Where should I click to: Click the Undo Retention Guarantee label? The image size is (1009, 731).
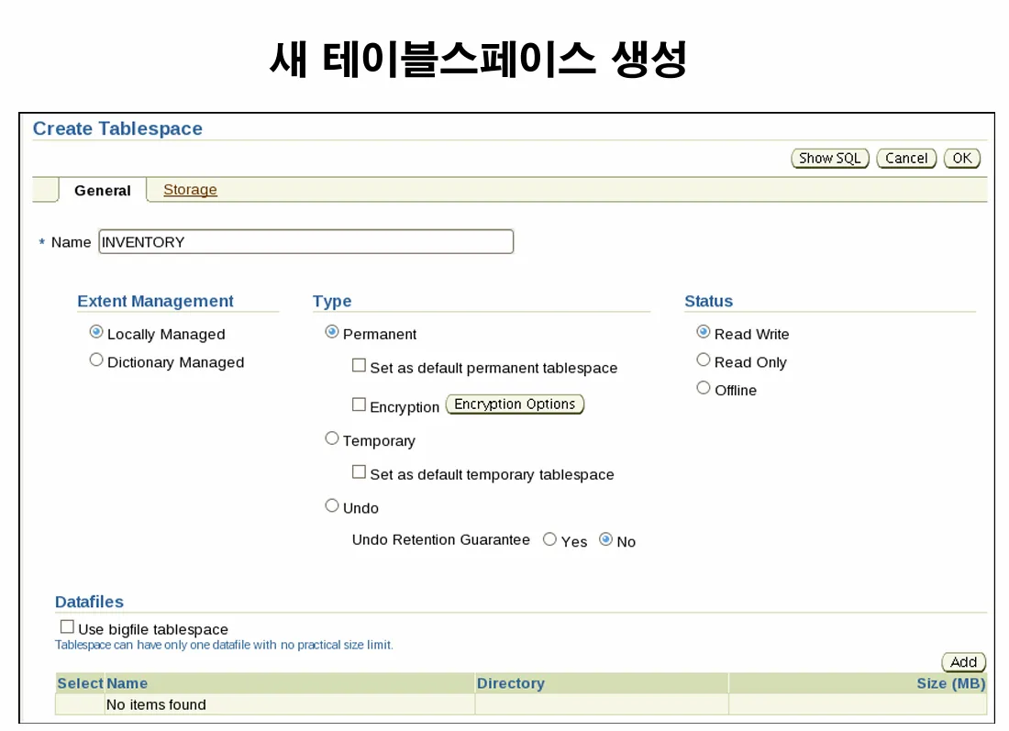point(441,540)
